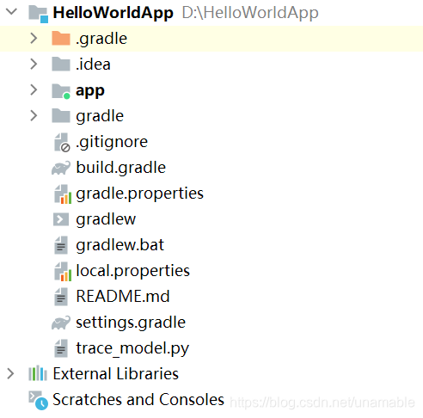
Task: Select trace_model.py file
Action: point(132,348)
